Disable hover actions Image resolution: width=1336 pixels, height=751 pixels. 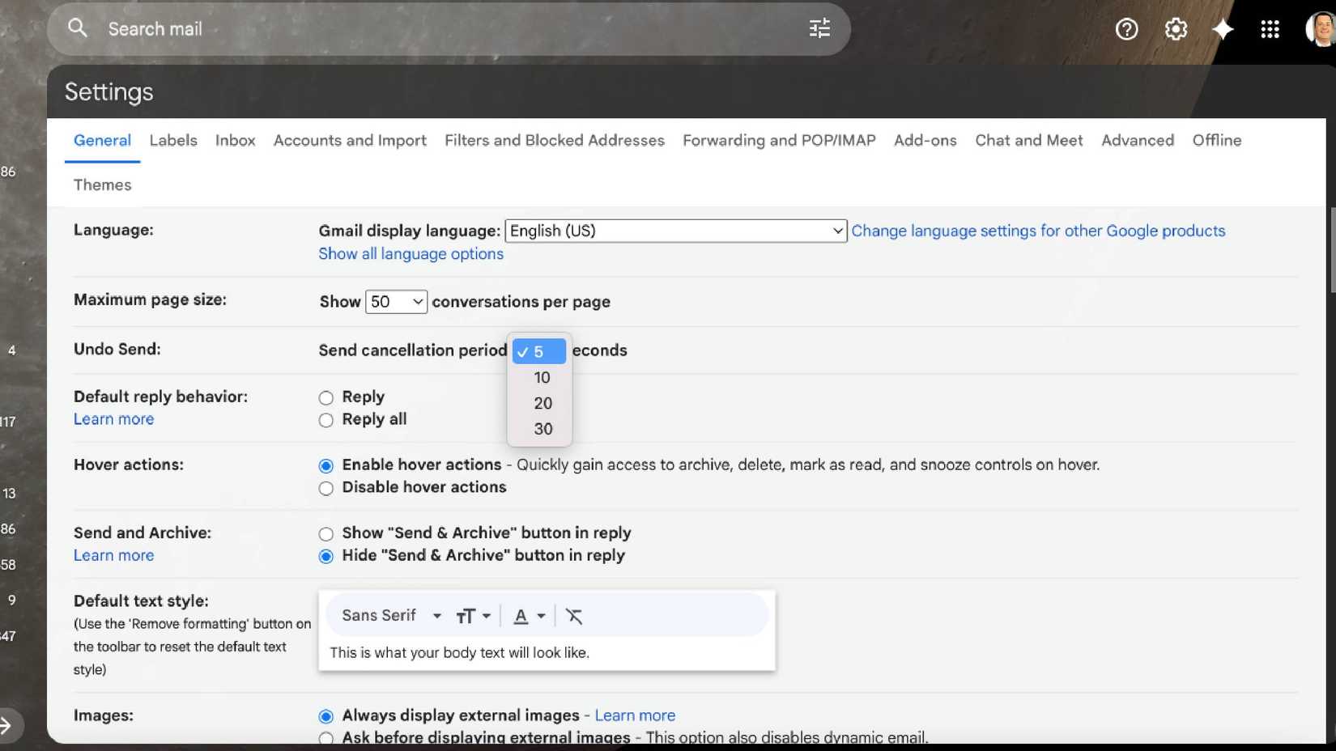(x=326, y=488)
